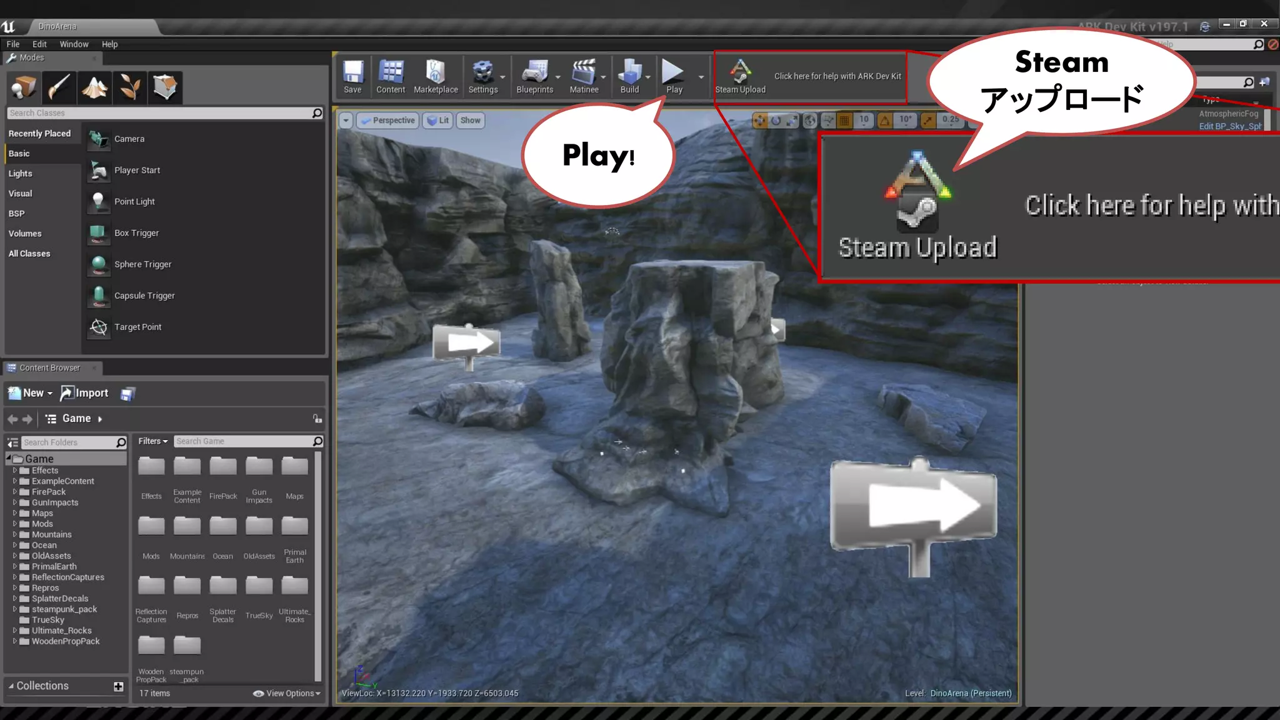Open the grid snap value 10 dropdown
Screen dimensions: 1280x720
tap(864, 120)
